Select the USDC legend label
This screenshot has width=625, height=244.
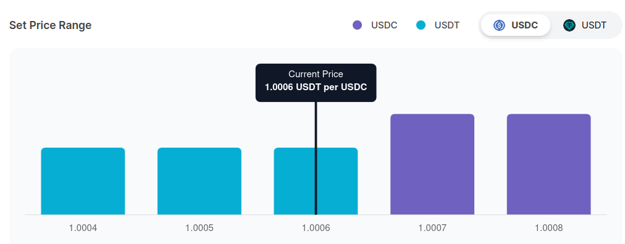(384, 25)
